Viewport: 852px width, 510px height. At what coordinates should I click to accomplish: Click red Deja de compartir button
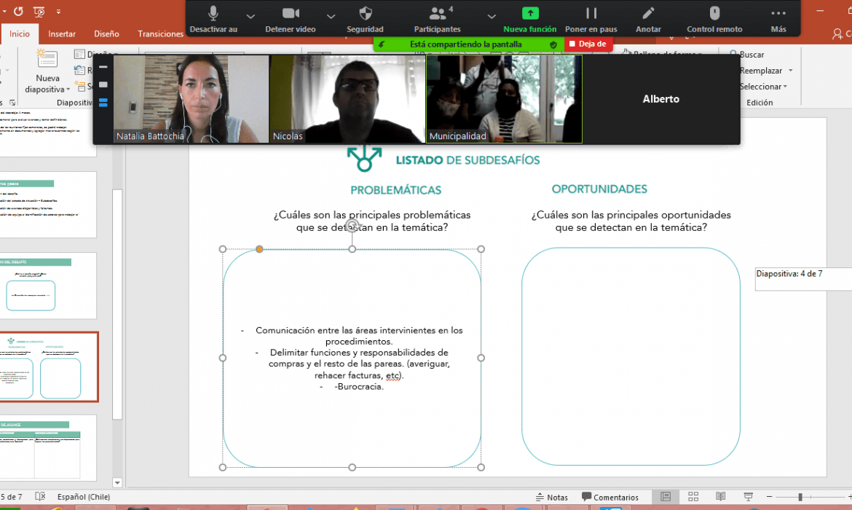(x=588, y=44)
